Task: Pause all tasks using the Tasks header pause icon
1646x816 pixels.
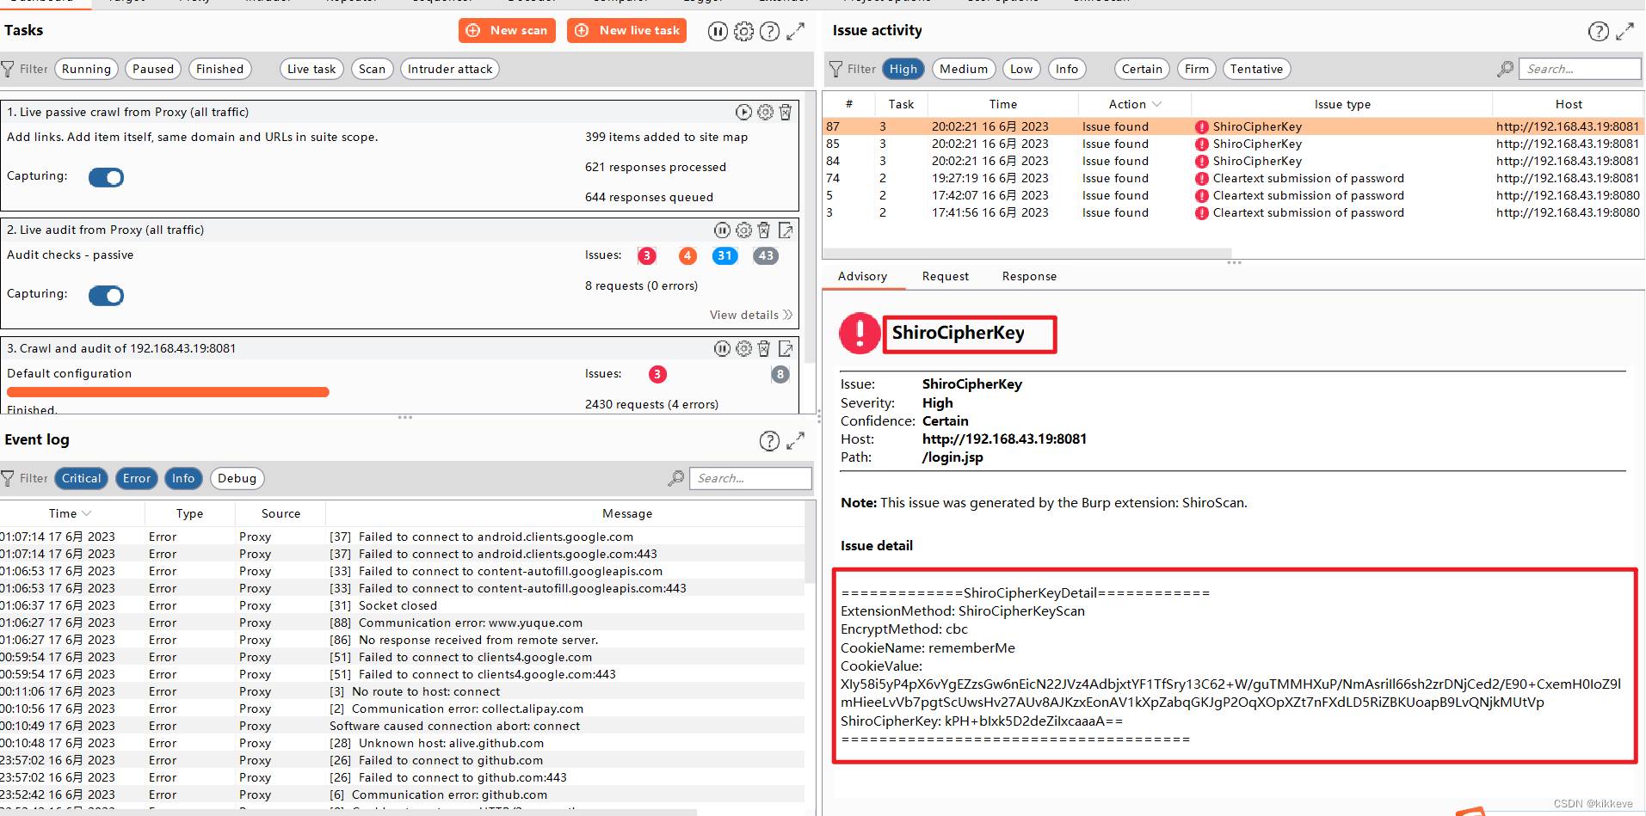Action: click(x=718, y=31)
